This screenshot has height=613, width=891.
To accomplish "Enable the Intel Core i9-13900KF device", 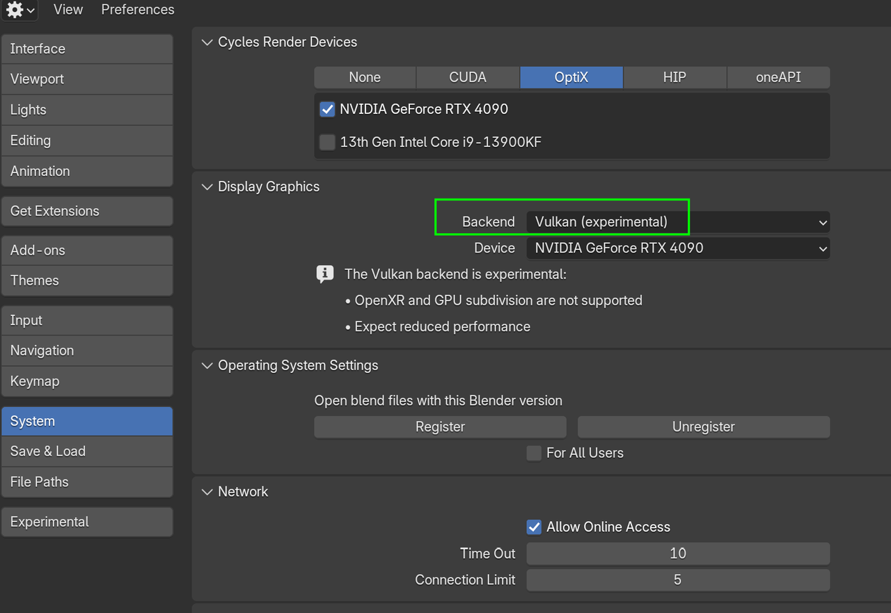I will point(327,143).
